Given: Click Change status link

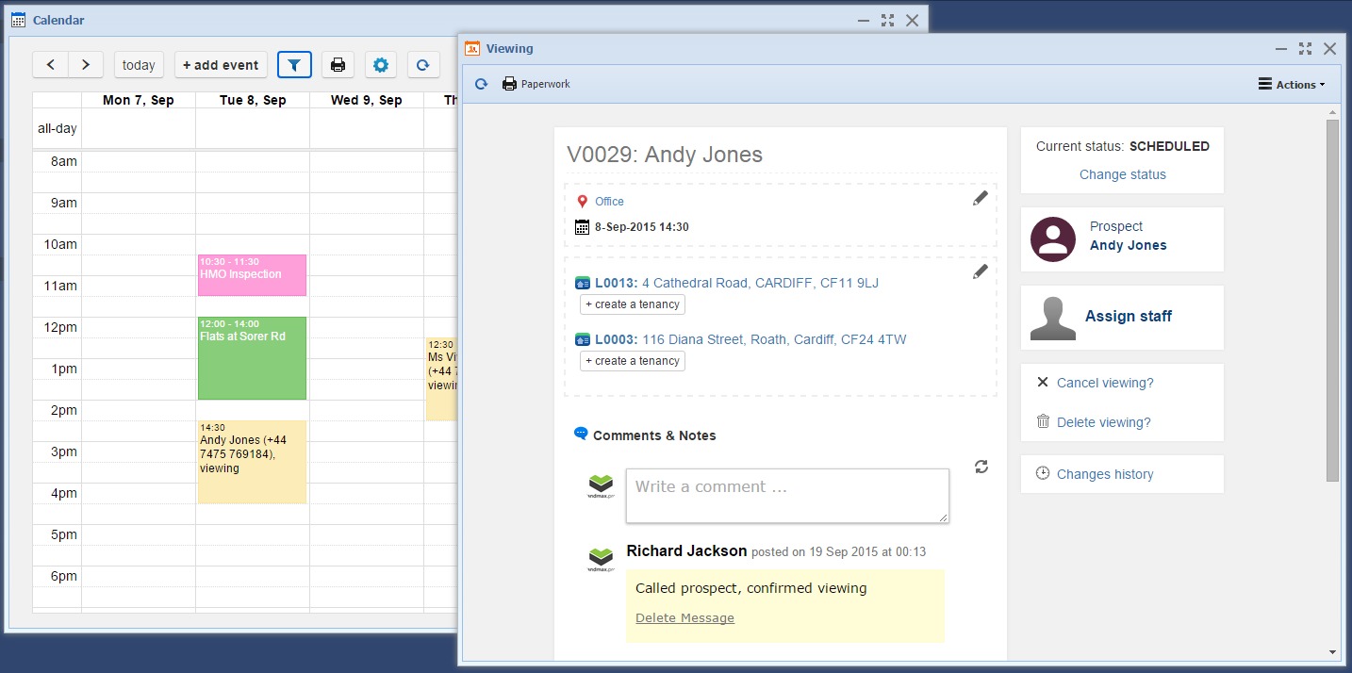Looking at the screenshot, I should tap(1122, 174).
